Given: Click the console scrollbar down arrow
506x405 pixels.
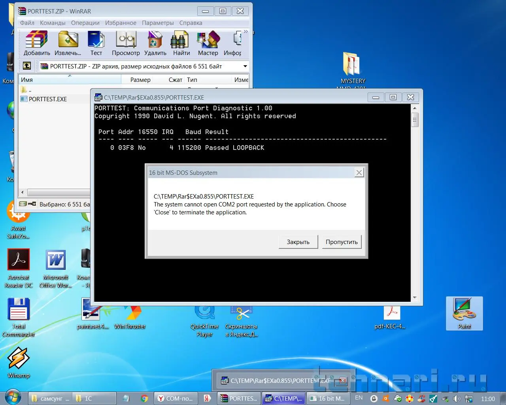Looking at the screenshot, I should (415, 297).
